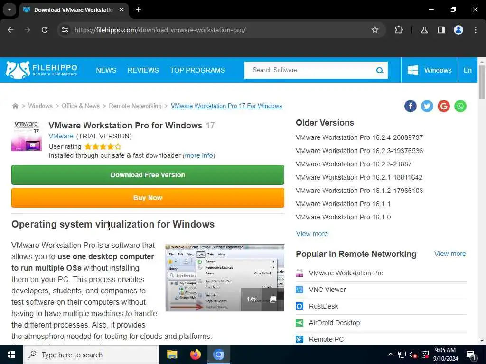Open VMware Workstation Pro in Popular list
This screenshot has height=364, width=486.
[346, 273]
